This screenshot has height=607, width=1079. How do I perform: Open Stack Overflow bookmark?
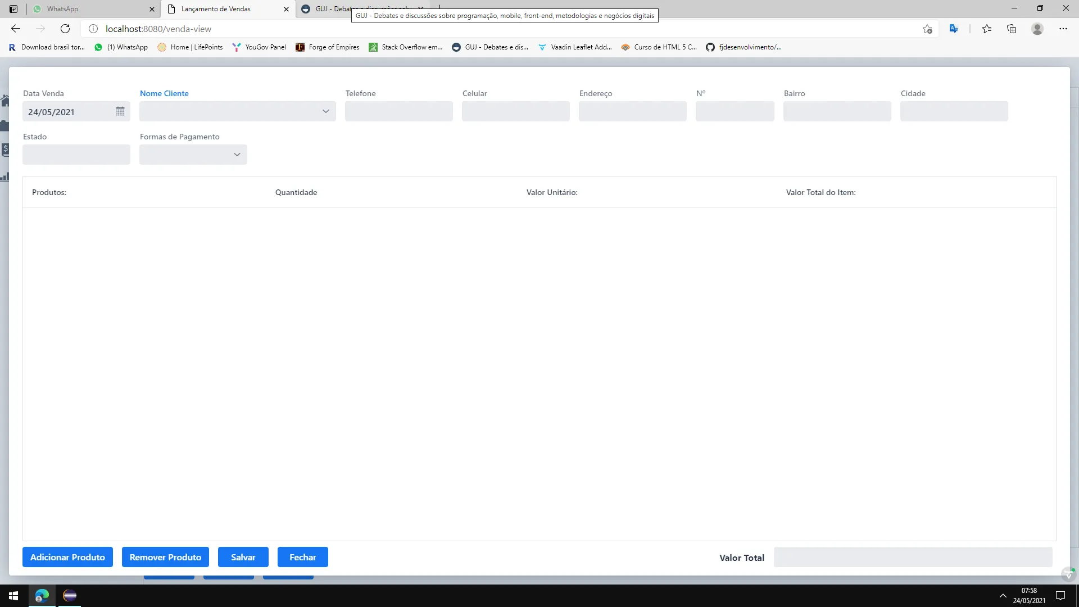(406, 47)
